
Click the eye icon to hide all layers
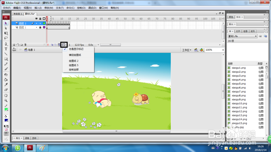36,18
